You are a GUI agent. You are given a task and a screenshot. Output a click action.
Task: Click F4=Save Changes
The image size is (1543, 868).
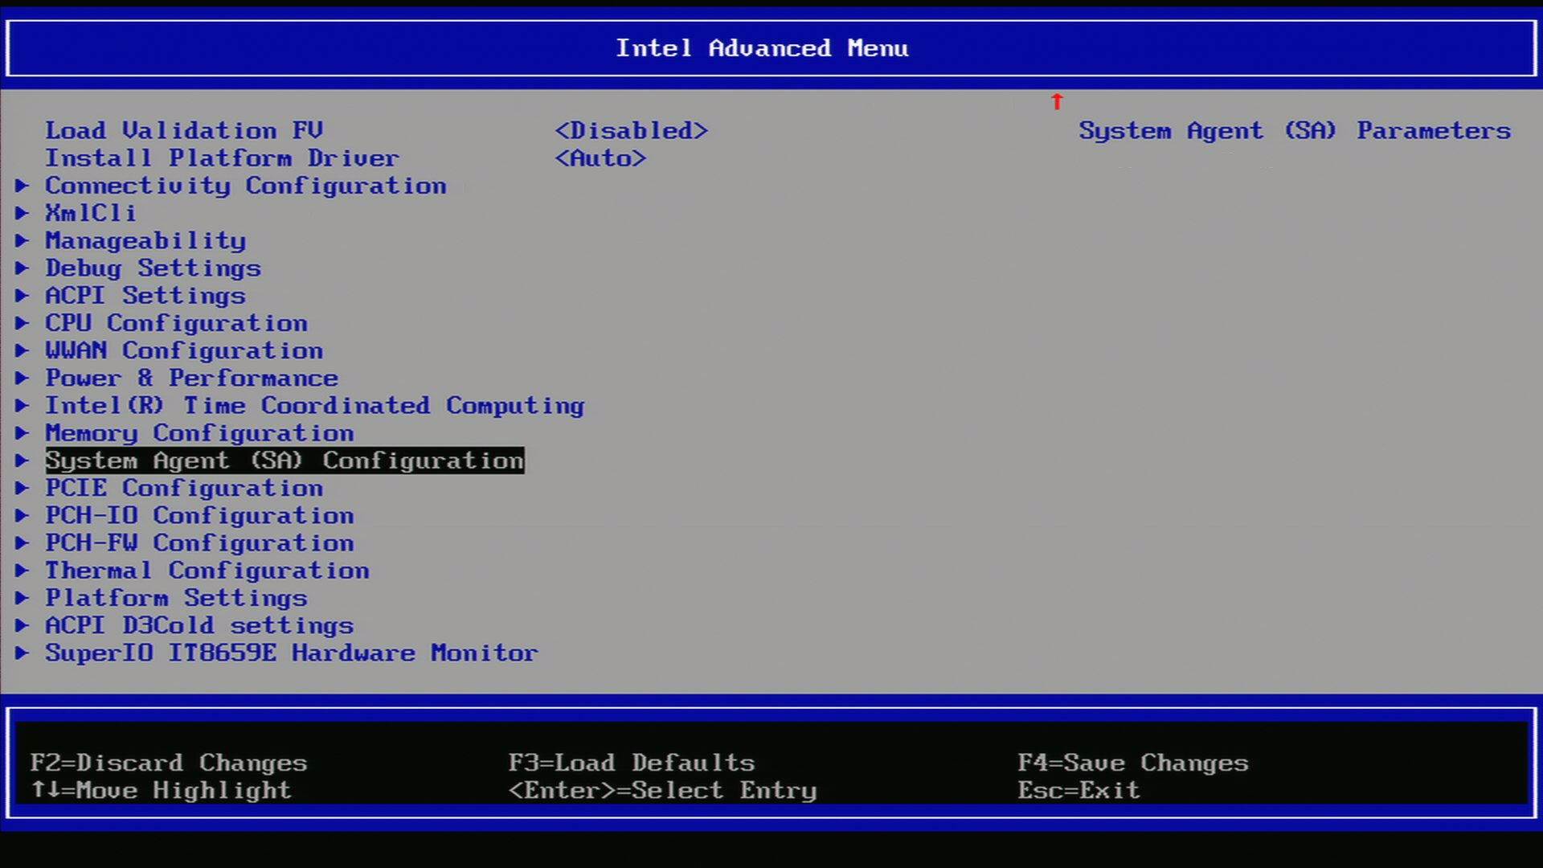1133,763
